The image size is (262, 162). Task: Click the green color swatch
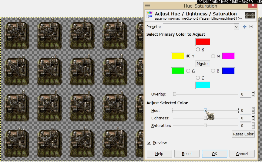pos(178,71)
